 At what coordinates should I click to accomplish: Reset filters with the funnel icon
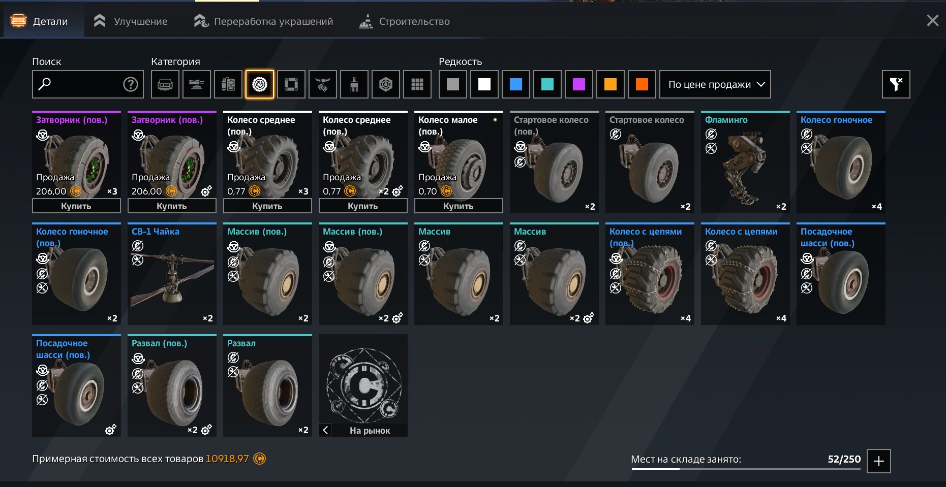(896, 84)
